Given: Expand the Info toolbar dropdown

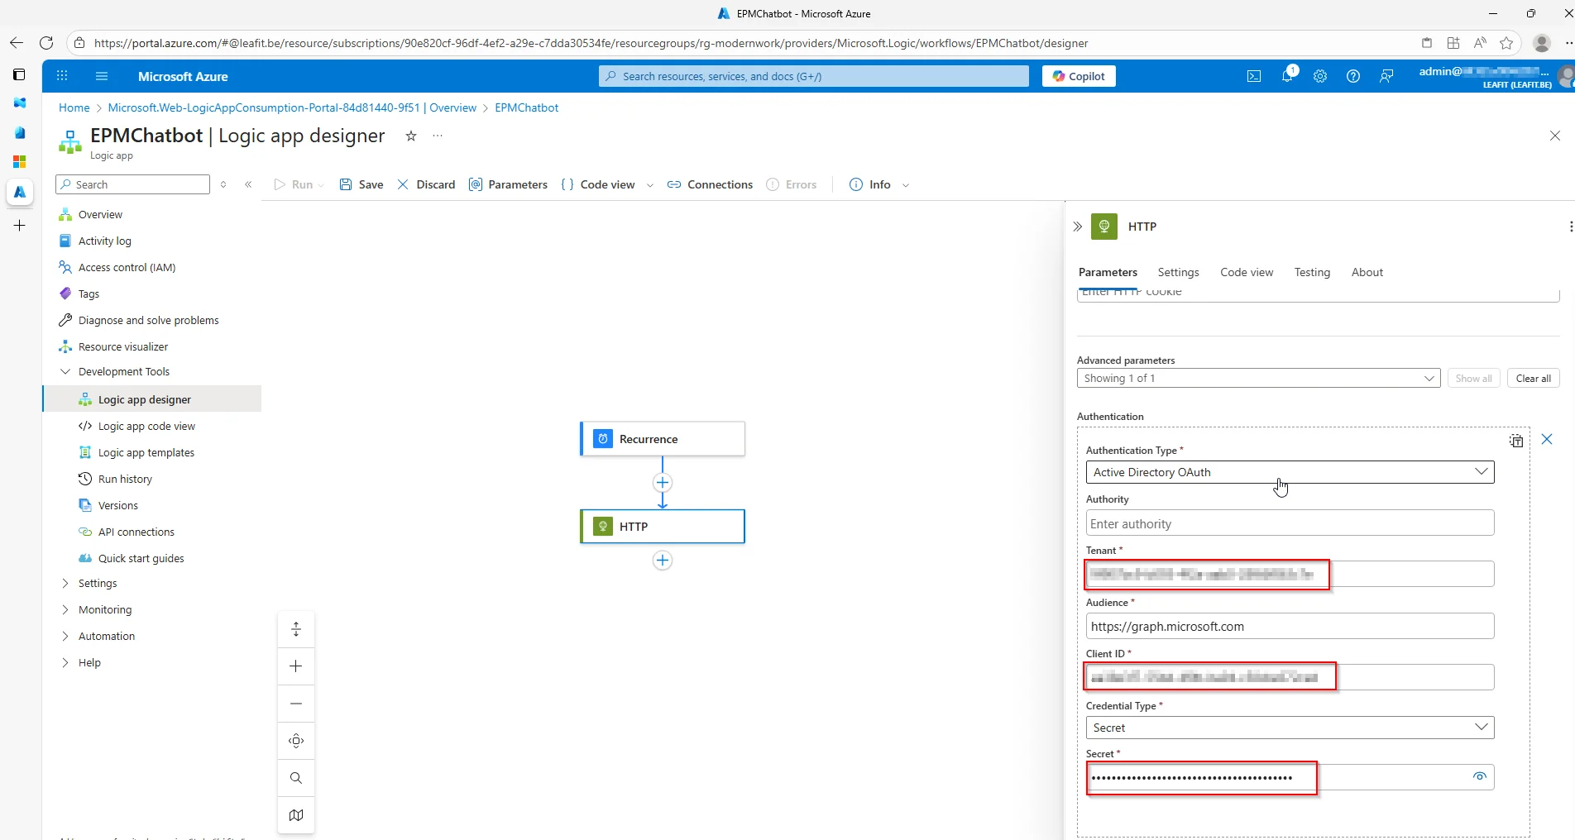Looking at the screenshot, I should (906, 185).
